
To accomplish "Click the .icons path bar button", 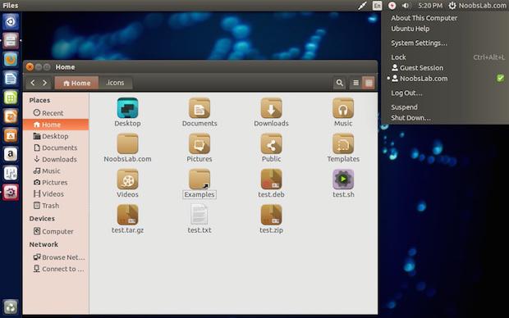I will pos(115,83).
